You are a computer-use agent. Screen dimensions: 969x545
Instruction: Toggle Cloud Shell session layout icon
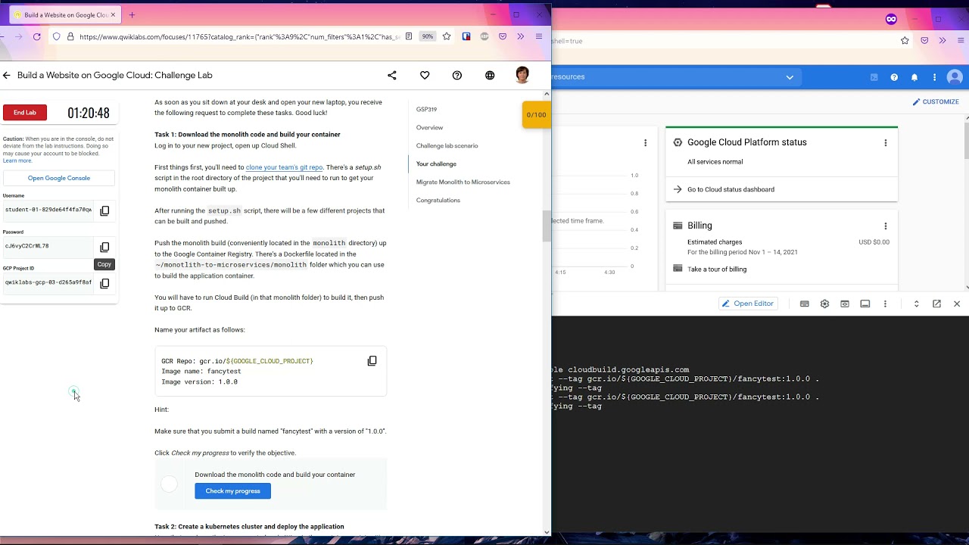[865, 304]
